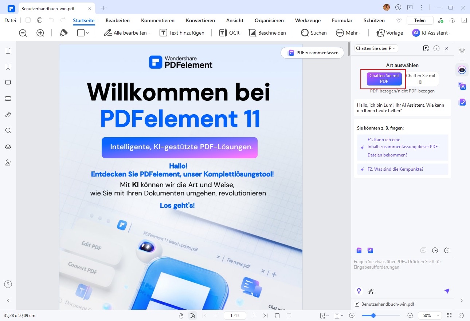Open the properties sliders icon in right sidebar
470x321 pixels.
pyautogui.click(x=462, y=51)
